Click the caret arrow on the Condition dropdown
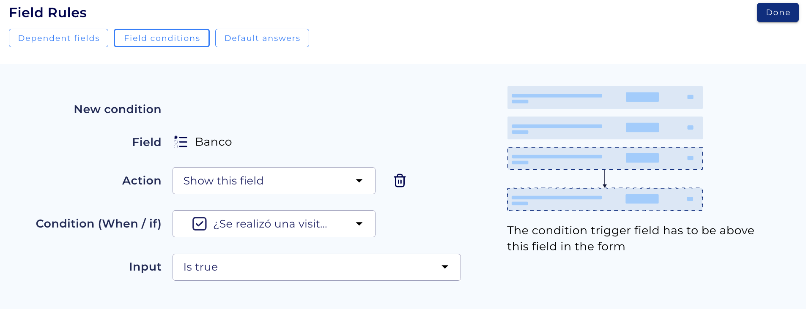This screenshot has height=309, width=806. click(359, 223)
